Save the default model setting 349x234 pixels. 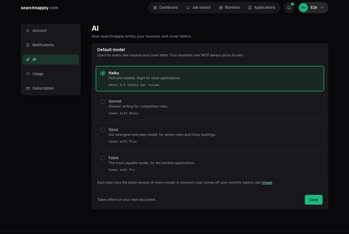point(314,200)
